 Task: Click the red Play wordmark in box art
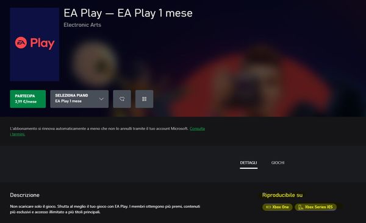42,44
